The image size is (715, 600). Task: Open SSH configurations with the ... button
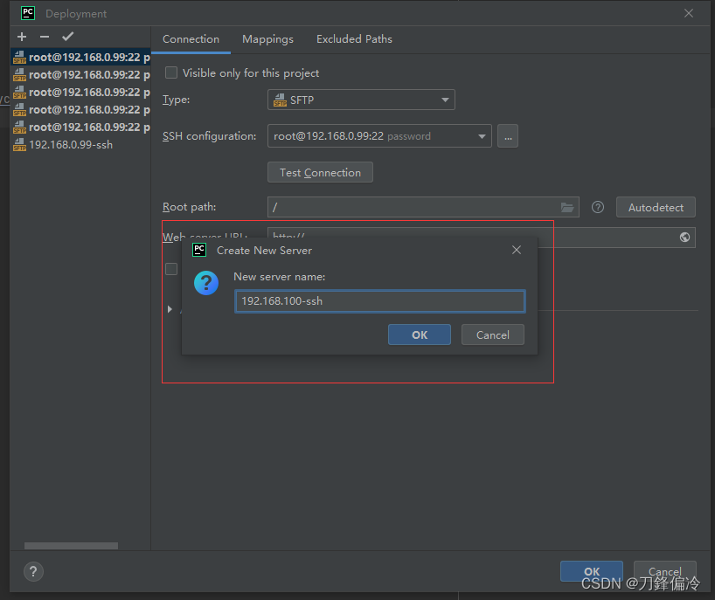click(508, 135)
